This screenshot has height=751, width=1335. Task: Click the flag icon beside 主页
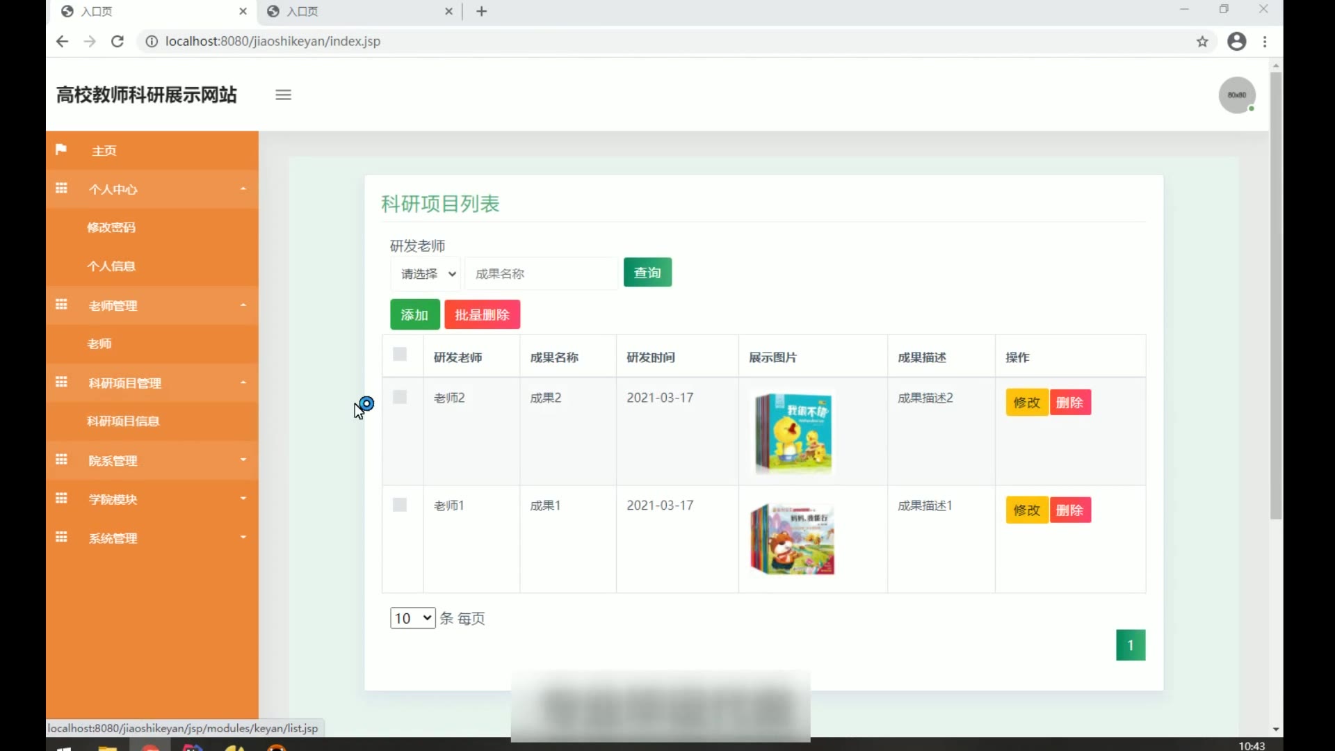tap(61, 150)
